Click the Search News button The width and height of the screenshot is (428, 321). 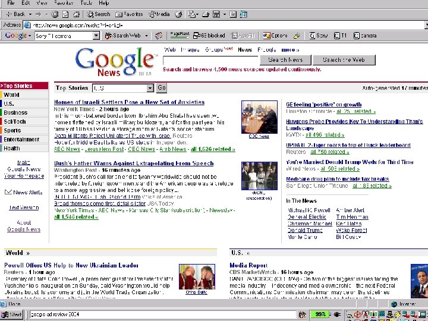pos(285,60)
